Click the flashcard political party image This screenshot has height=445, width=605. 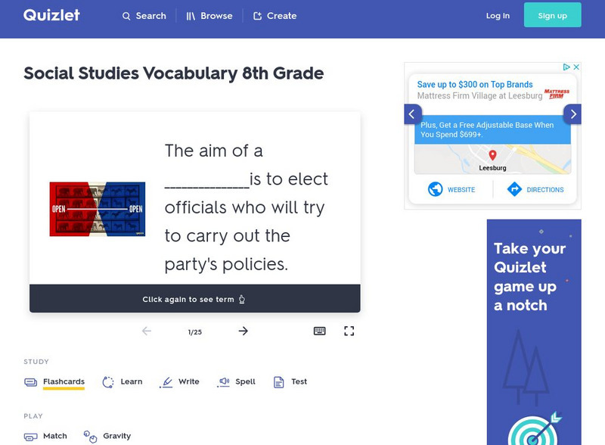point(97,209)
